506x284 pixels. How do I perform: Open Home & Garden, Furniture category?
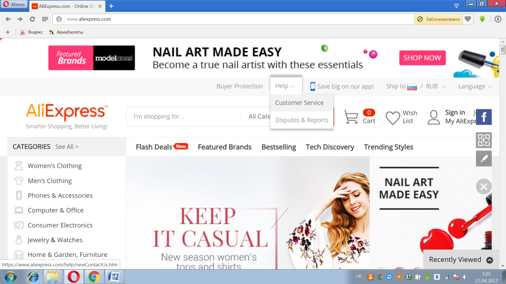tap(67, 255)
